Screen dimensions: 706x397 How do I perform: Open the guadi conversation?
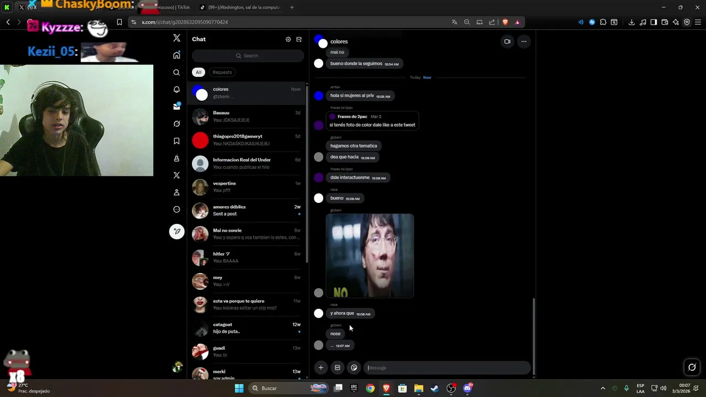coord(247,352)
